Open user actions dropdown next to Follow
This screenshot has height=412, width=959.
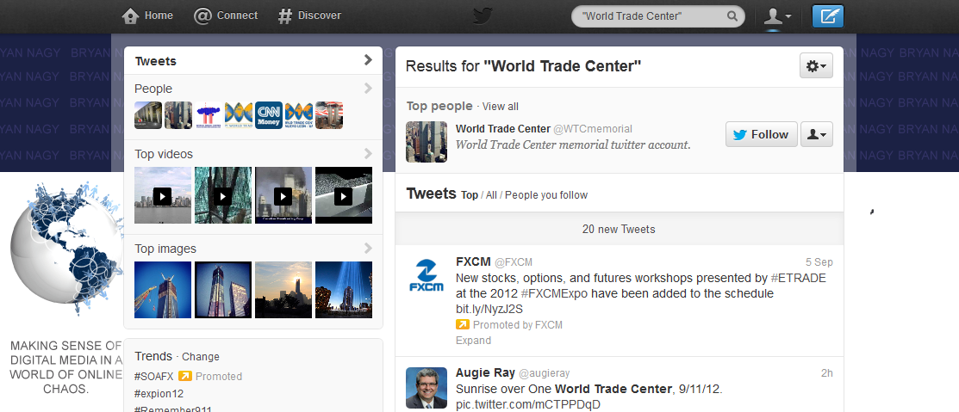(x=816, y=134)
